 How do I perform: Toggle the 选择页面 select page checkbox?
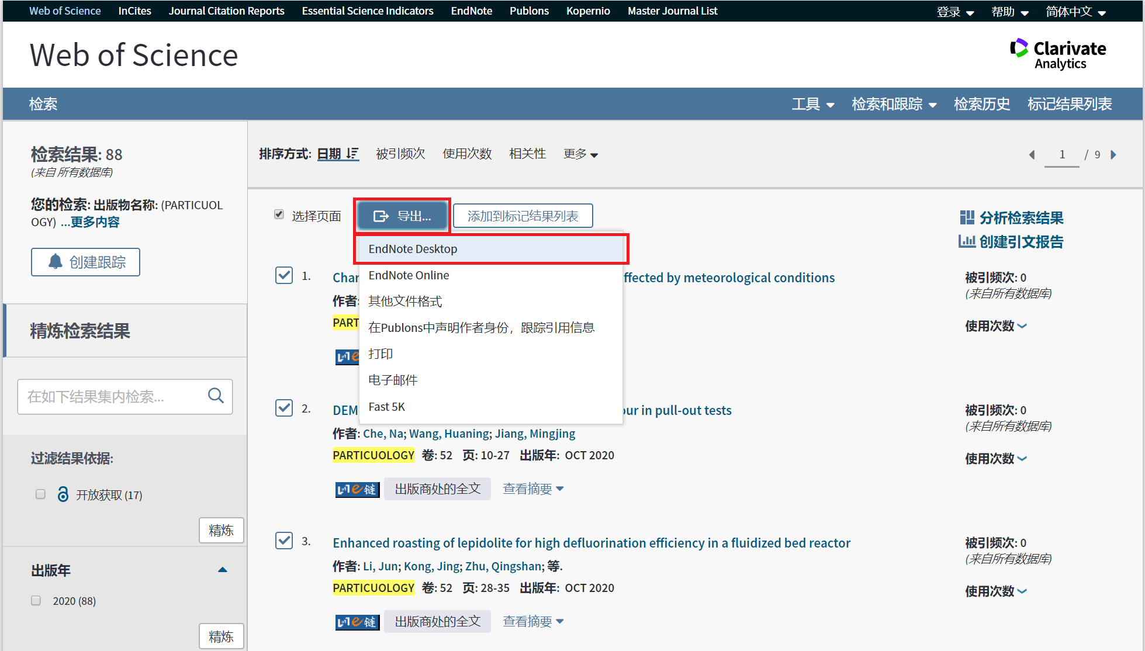279,214
